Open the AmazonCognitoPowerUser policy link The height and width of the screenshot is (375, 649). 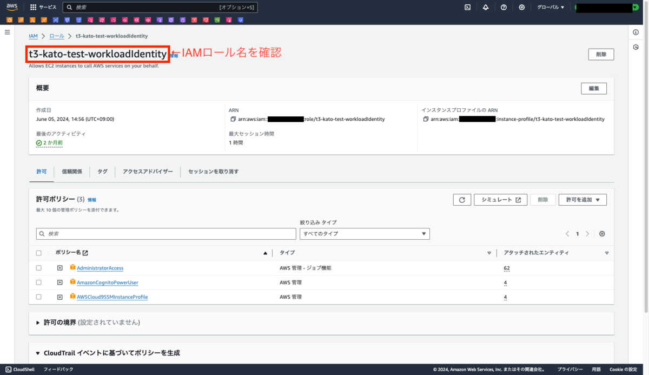[x=108, y=282]
